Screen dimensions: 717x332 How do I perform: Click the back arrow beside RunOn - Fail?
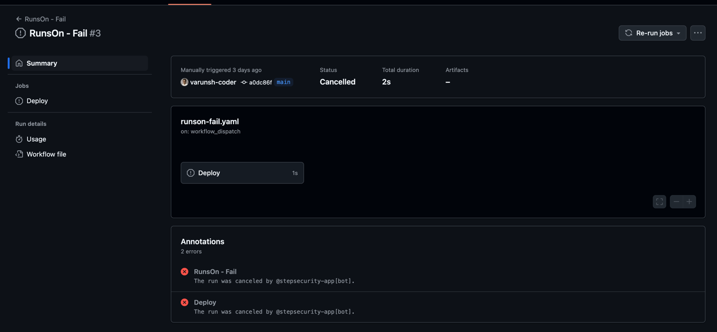19,19
